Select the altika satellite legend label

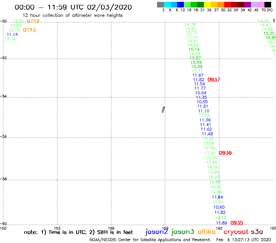(206, 231)
